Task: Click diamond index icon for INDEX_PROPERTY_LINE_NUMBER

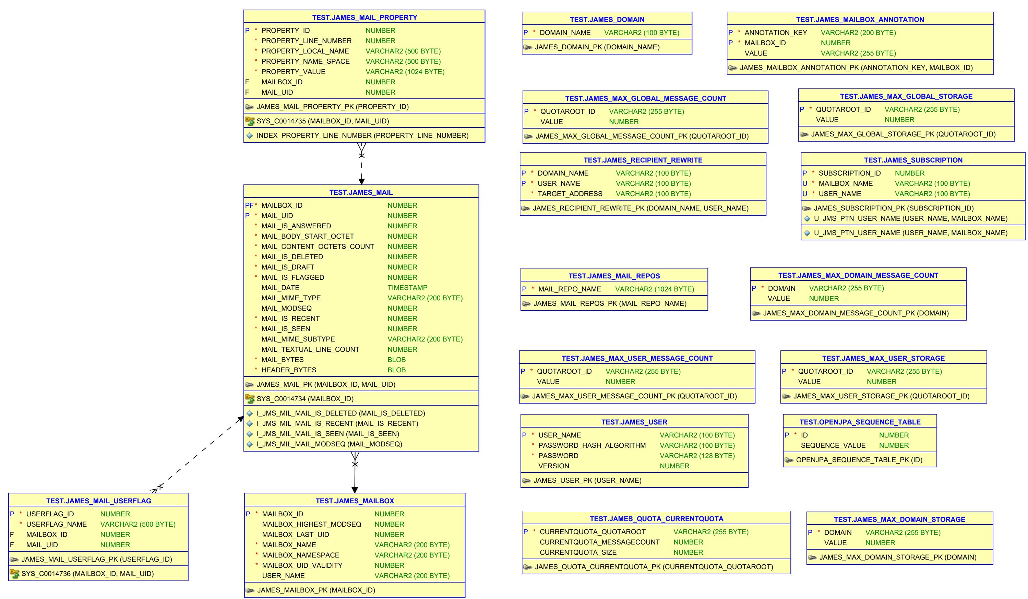Action: pyautogui.click(x=250, y=135)
